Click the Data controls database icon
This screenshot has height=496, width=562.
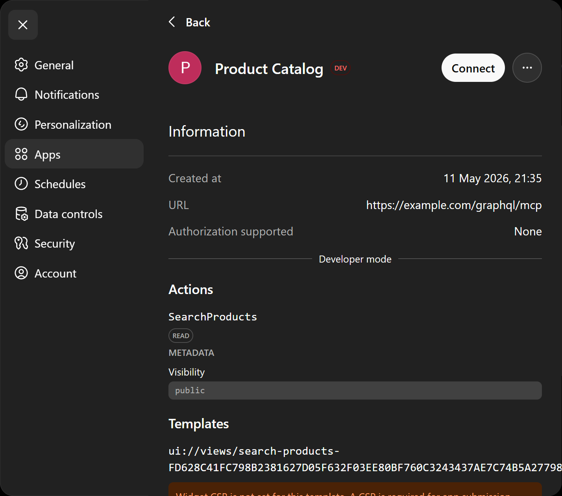(21, 214)
